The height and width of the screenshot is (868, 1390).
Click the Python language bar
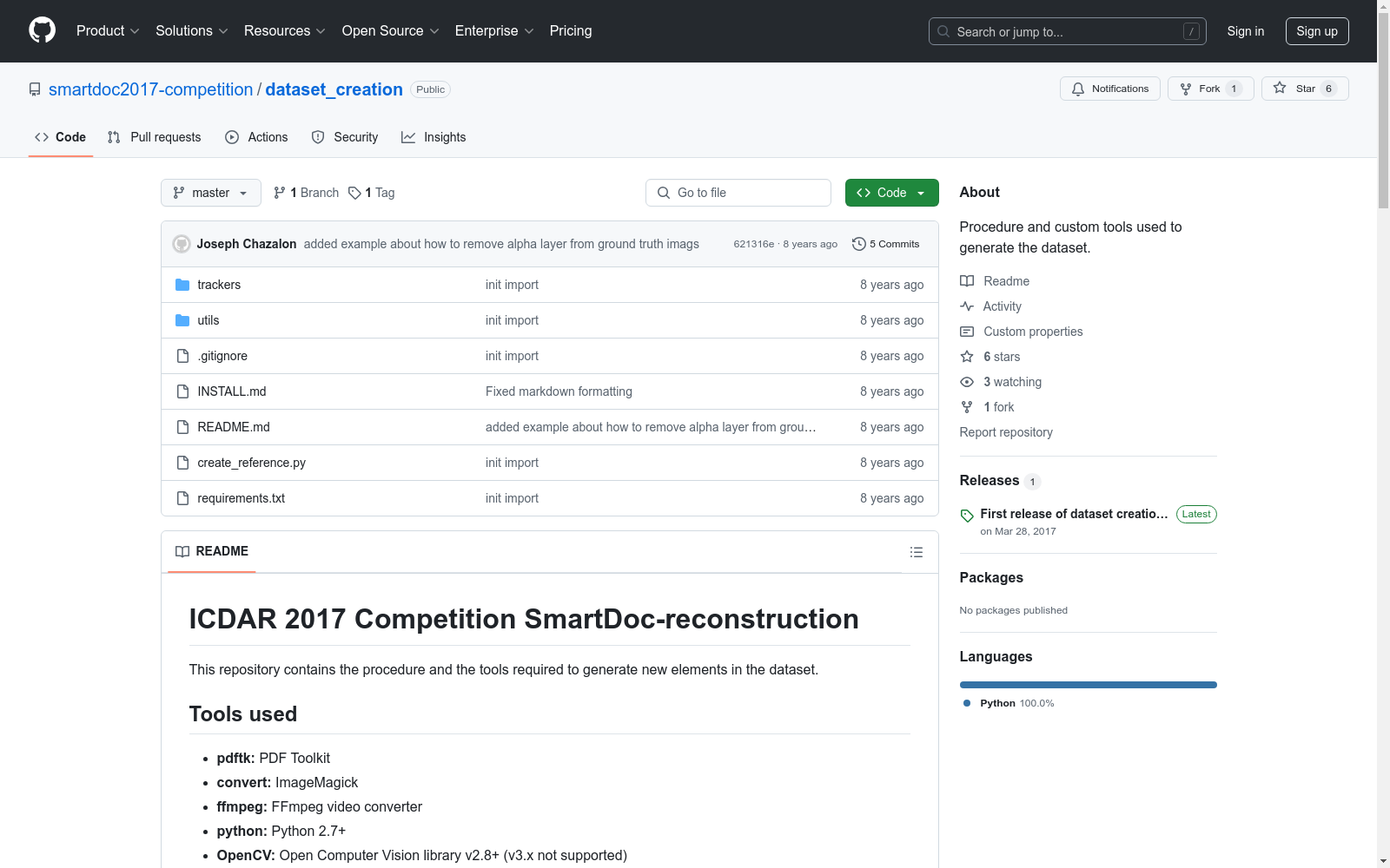coord(1089,685)
